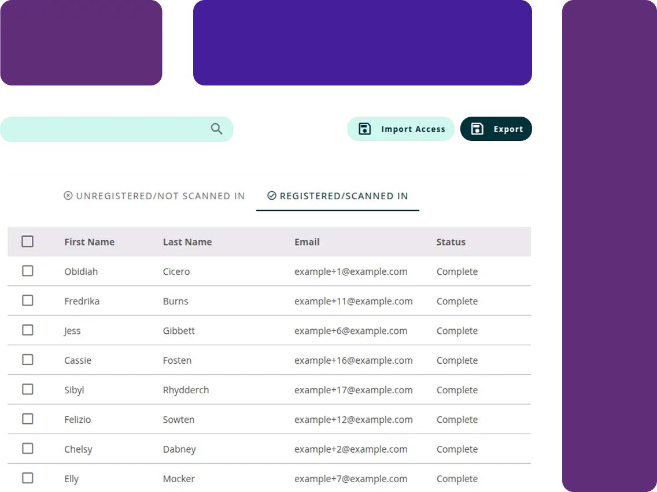
Task: Check the box for Obidiah Cicero
Action: point(27,271)
